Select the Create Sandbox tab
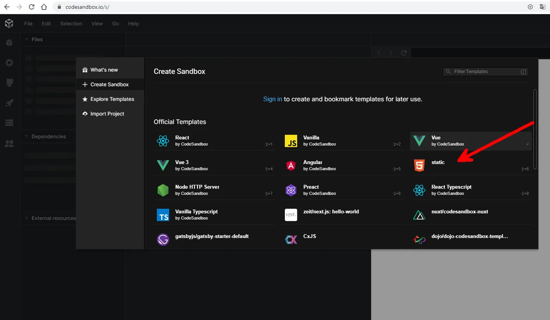This screenshot has height=320, width=550. click(x=110, y=84)
